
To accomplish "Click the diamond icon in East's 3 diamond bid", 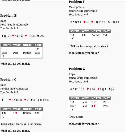I will point(38,49).
